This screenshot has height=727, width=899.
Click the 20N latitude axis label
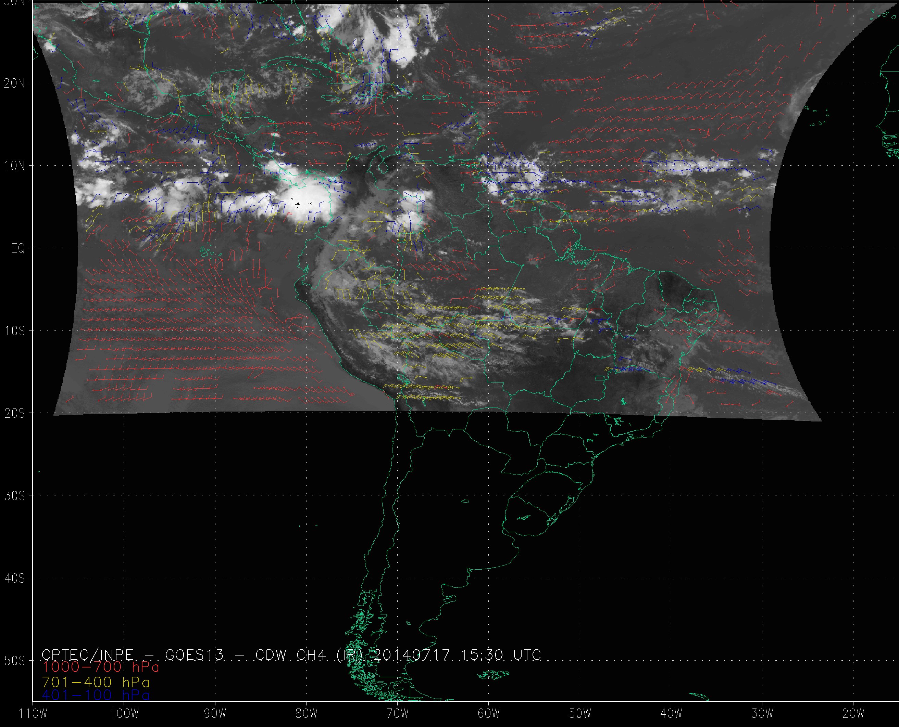[14, 83]
